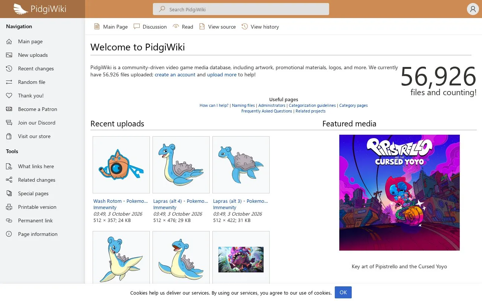
Task: Open the Category pages link
Action: tap(354, 105)
